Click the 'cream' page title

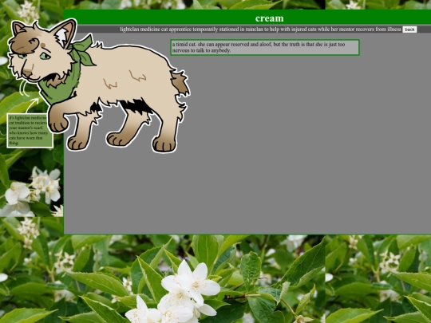[x=269, y=18]
